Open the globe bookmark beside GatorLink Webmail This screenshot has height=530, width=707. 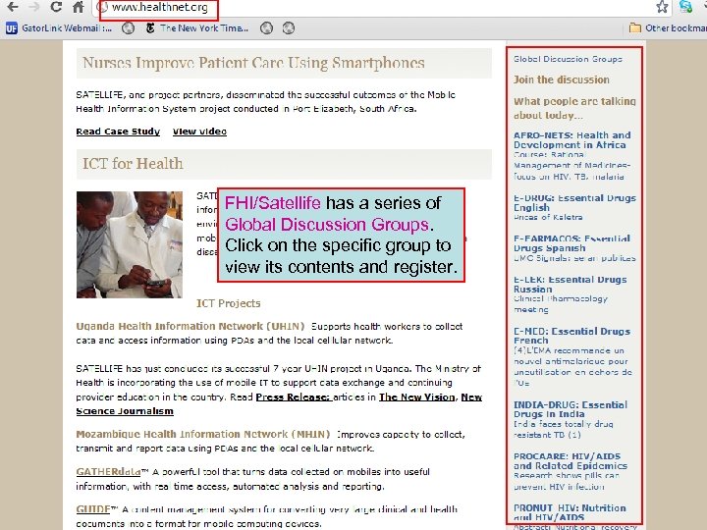128,28
